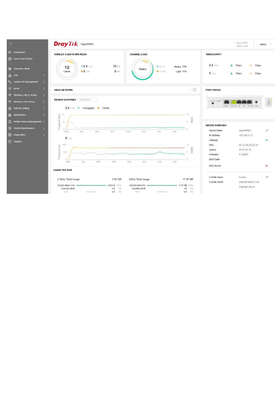Edit Device Name using pencil icon

(267, 131)
